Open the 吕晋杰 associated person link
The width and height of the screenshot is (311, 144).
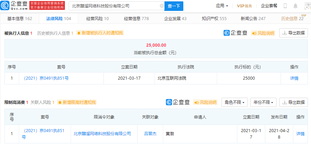150,134
